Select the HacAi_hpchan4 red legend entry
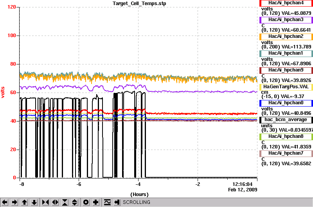 (286, 3)
